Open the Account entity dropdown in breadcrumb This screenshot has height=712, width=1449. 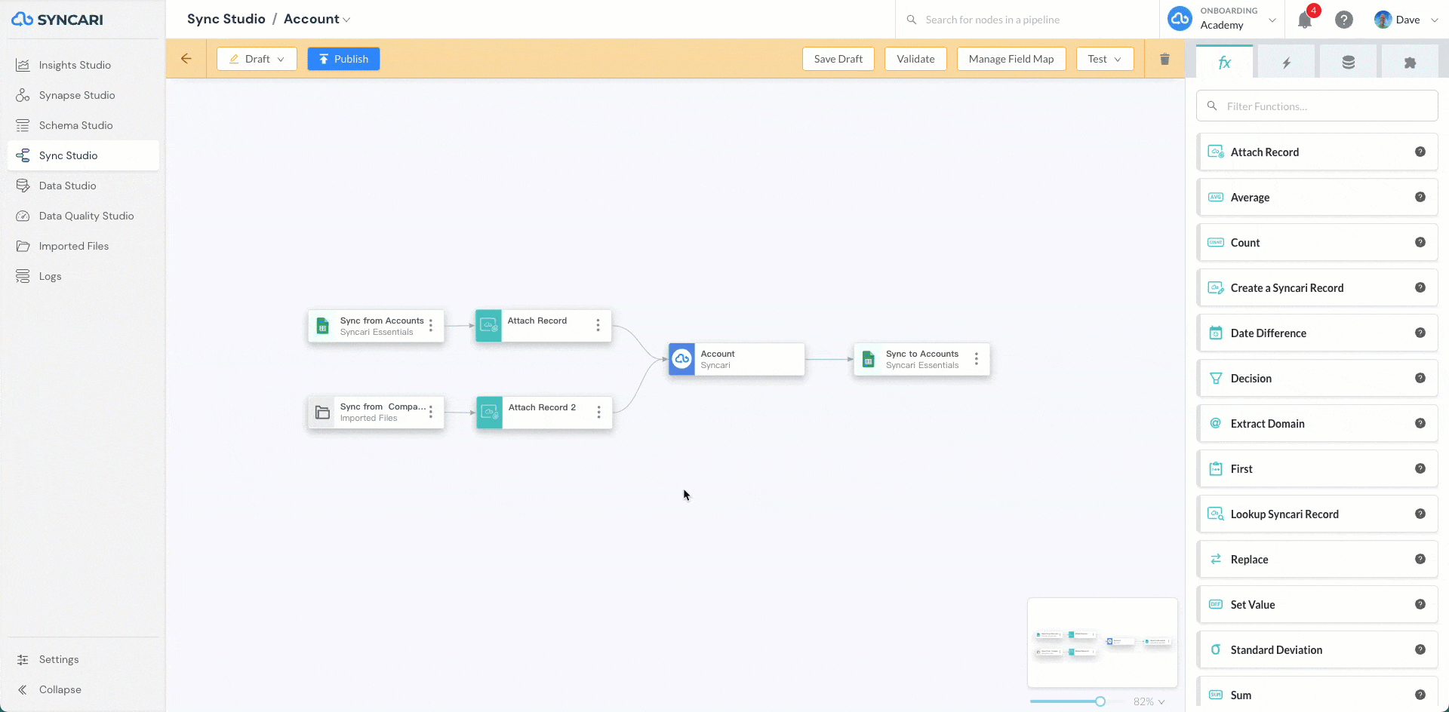(317, 19)
